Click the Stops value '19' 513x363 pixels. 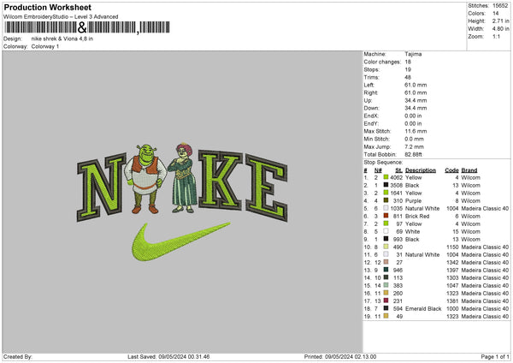tap(408, 69)
